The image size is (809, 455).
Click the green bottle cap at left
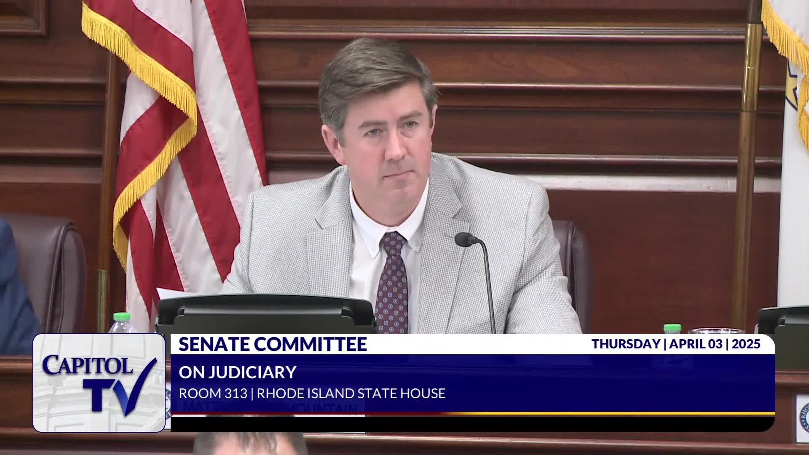pos(121,317)
